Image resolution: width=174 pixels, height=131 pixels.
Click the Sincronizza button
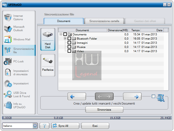pyautogui.click(x=104, y=110)
